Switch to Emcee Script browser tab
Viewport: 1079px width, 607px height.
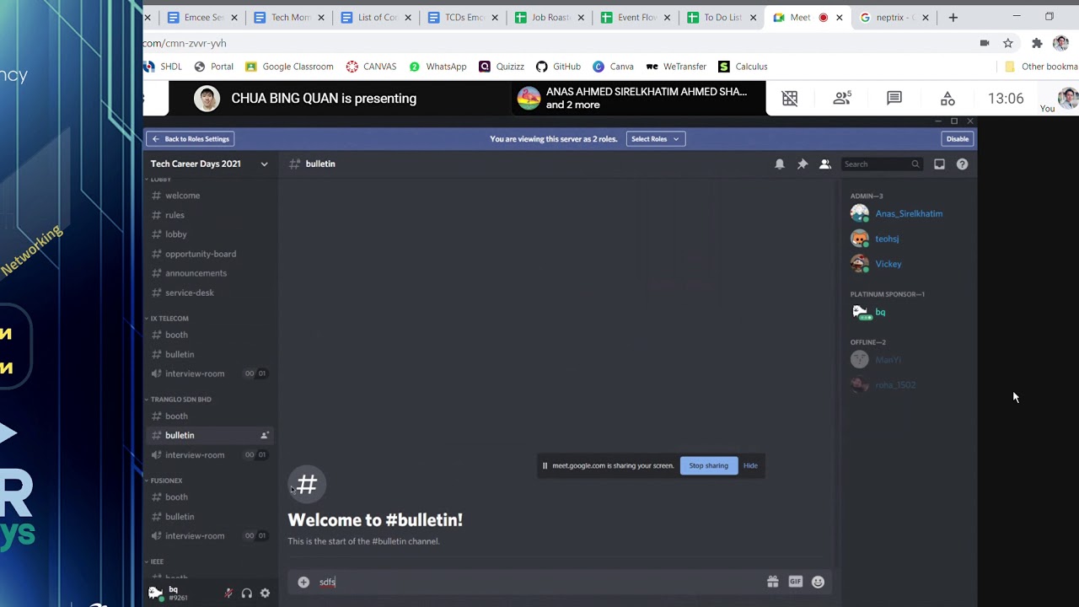(x=202, y=17)
